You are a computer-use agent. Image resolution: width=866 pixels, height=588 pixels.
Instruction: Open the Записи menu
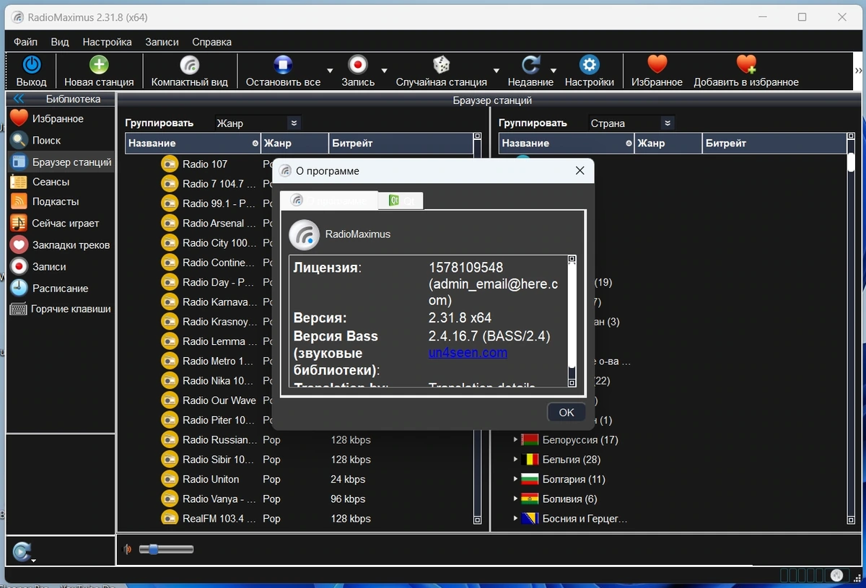pos(162,42)
